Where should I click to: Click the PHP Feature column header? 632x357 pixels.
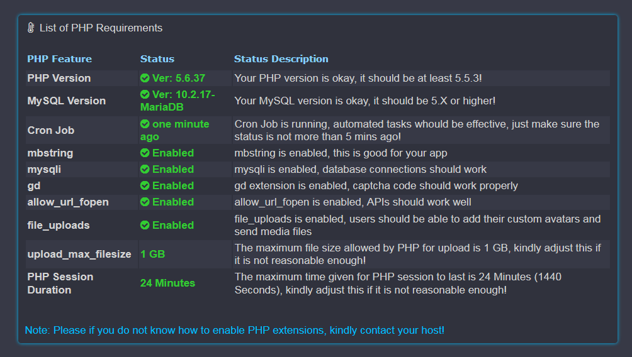(60, 58)
